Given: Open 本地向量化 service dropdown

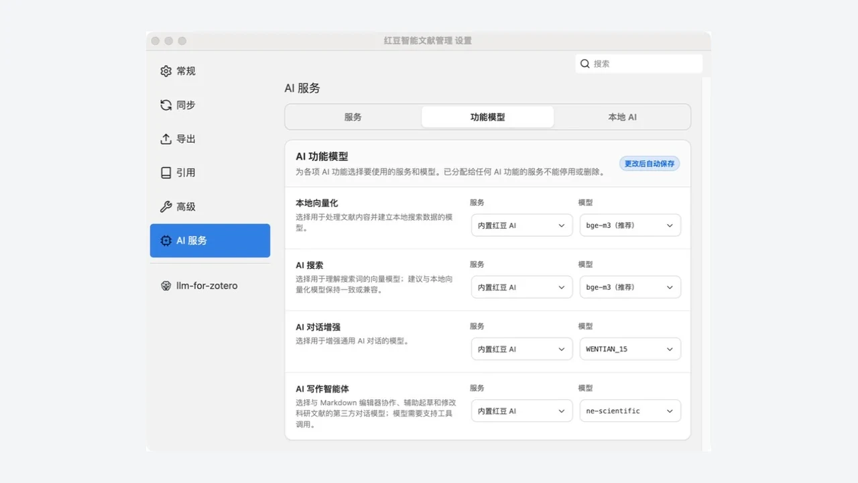Looking at the screenshot, I should 522,225.
